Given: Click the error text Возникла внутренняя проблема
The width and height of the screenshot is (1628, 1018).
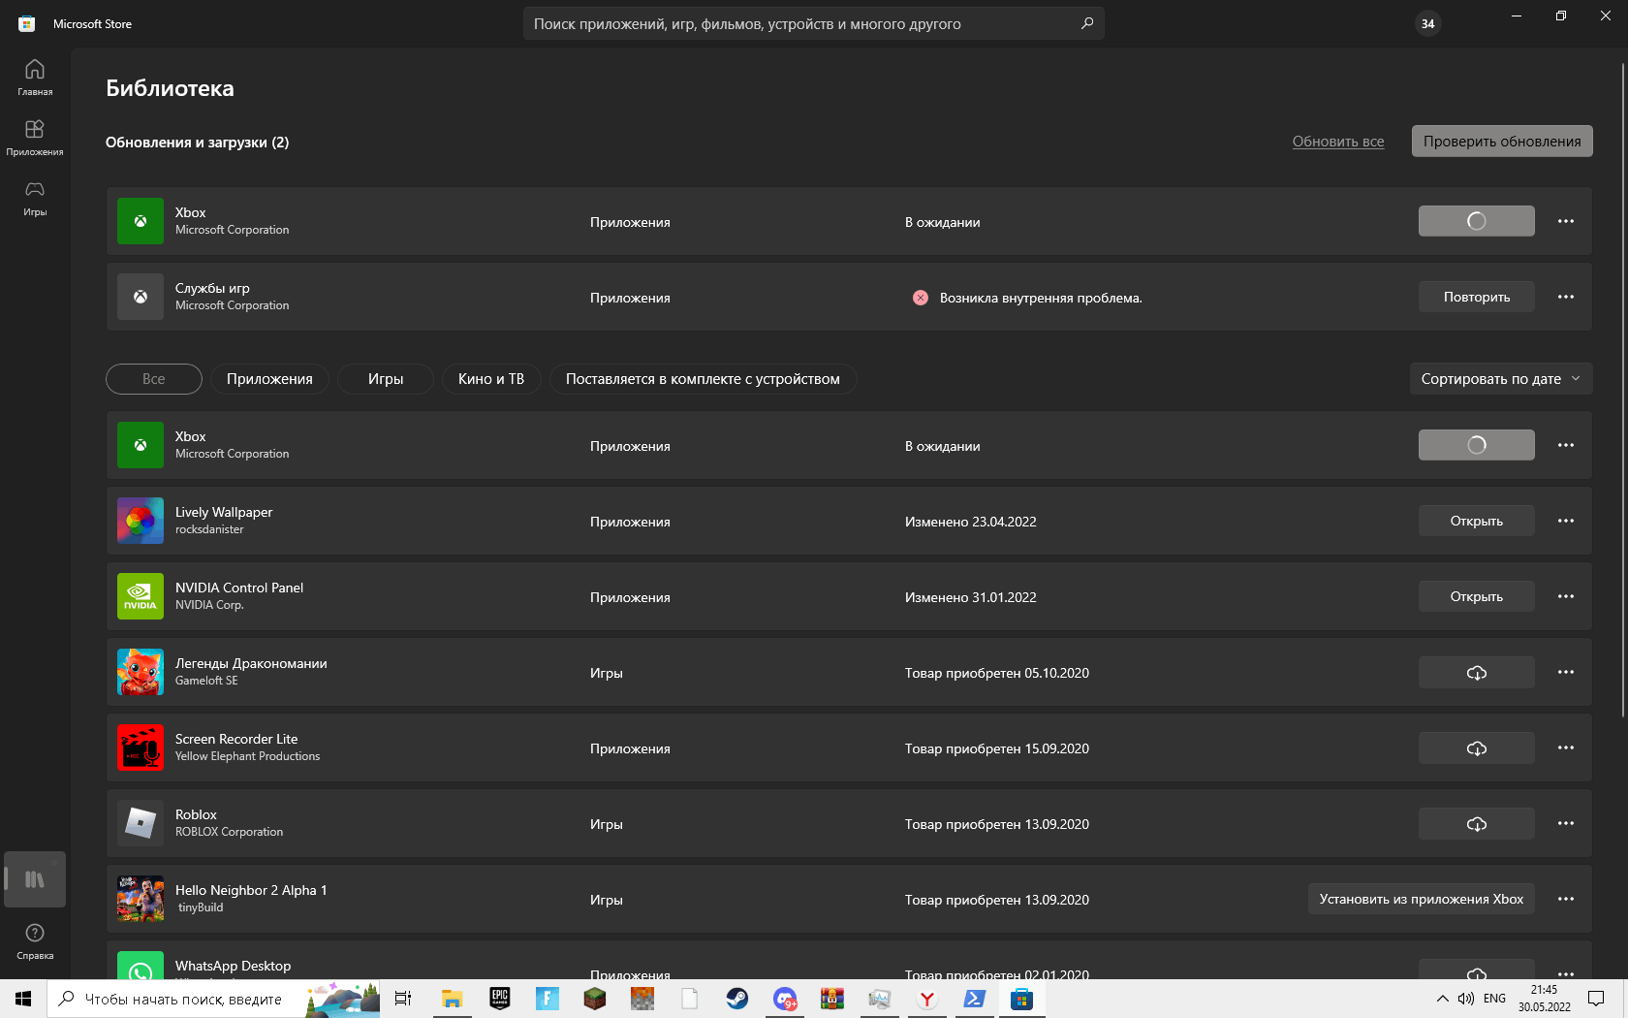Looking at the screenshot, I should coord(1041,298).
